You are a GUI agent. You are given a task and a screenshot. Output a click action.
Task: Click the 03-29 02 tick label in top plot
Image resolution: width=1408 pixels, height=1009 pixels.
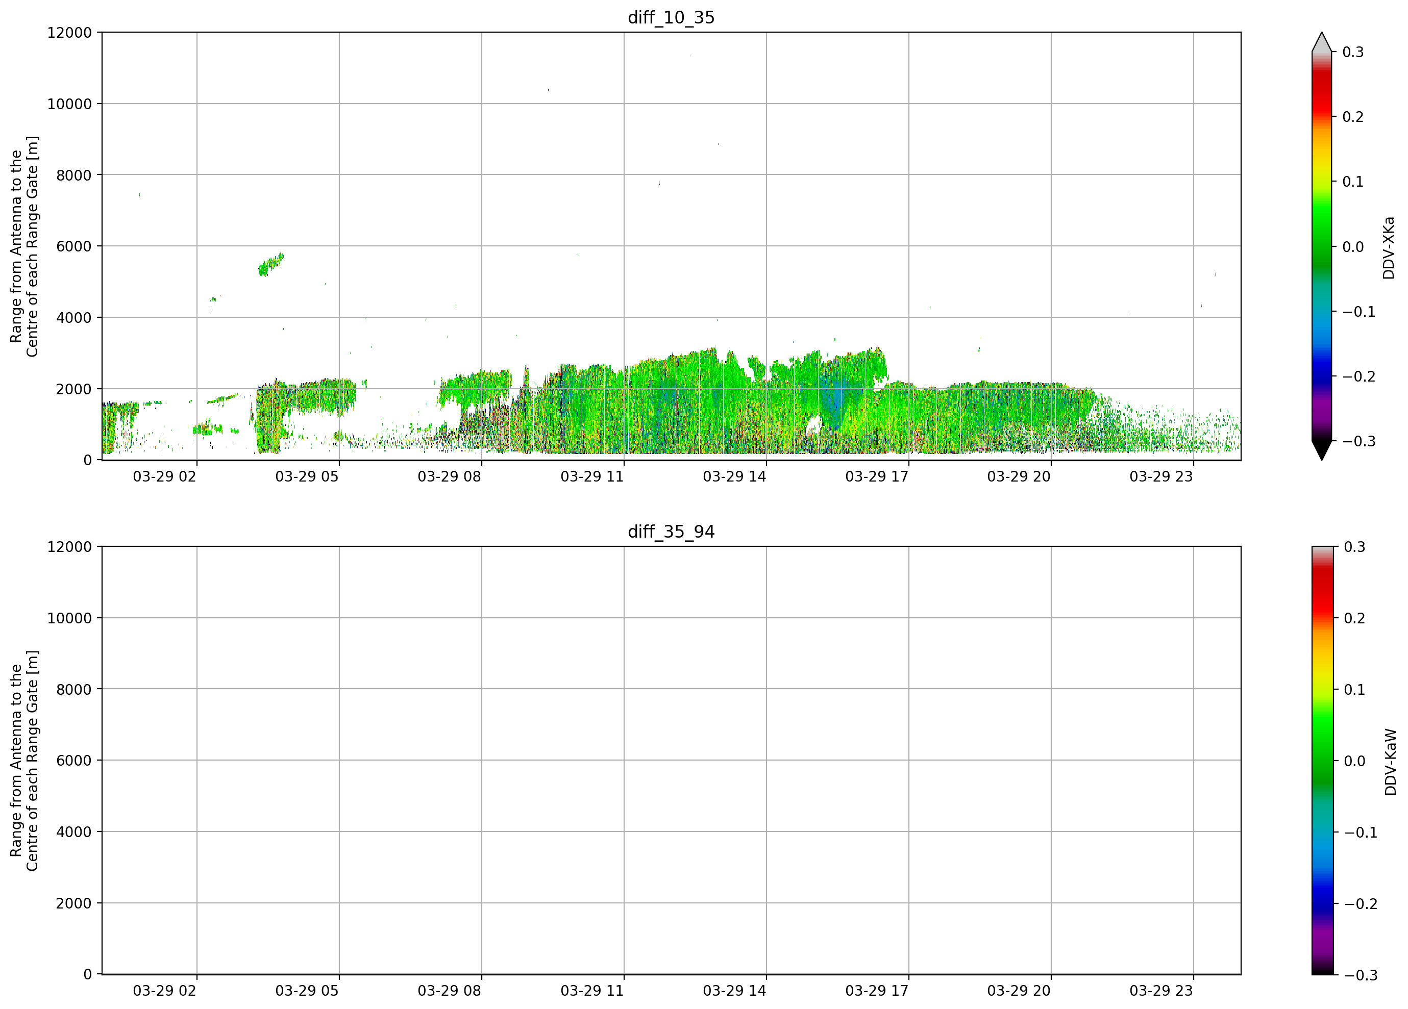pyautogui.click(x=164, y=476)
